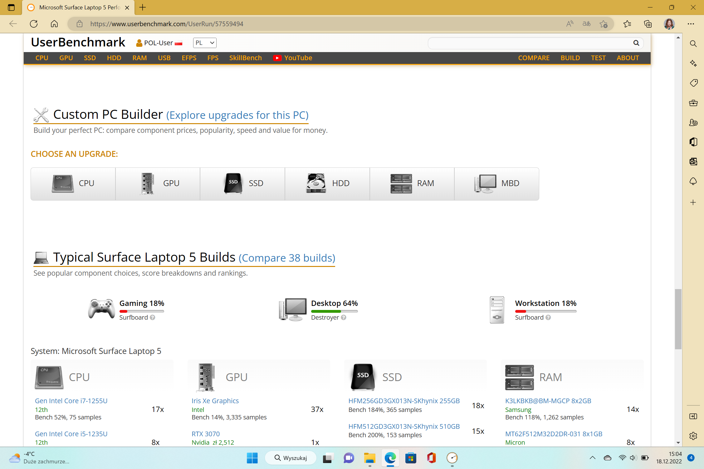Open HFM256GD3GX013N-SKhynix 255GB link
The image size is (704, 469).
click(404, 401)
